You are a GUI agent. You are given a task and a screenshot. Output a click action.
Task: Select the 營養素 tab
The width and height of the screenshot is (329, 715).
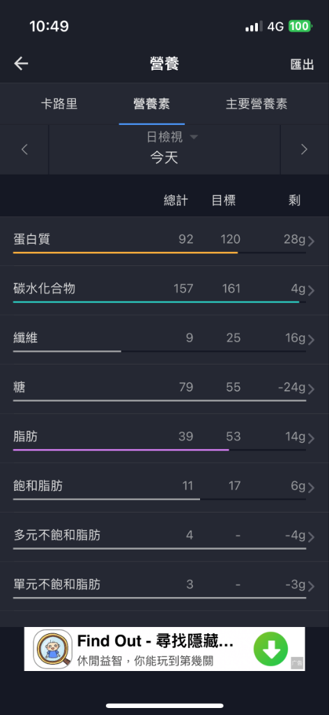pos(151,103)
